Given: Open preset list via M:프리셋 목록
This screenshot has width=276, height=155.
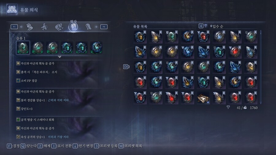Looking at the screenshot, I should (x=130, y=146).
